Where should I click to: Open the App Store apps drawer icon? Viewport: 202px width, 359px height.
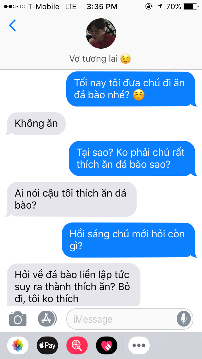(47, 319)
